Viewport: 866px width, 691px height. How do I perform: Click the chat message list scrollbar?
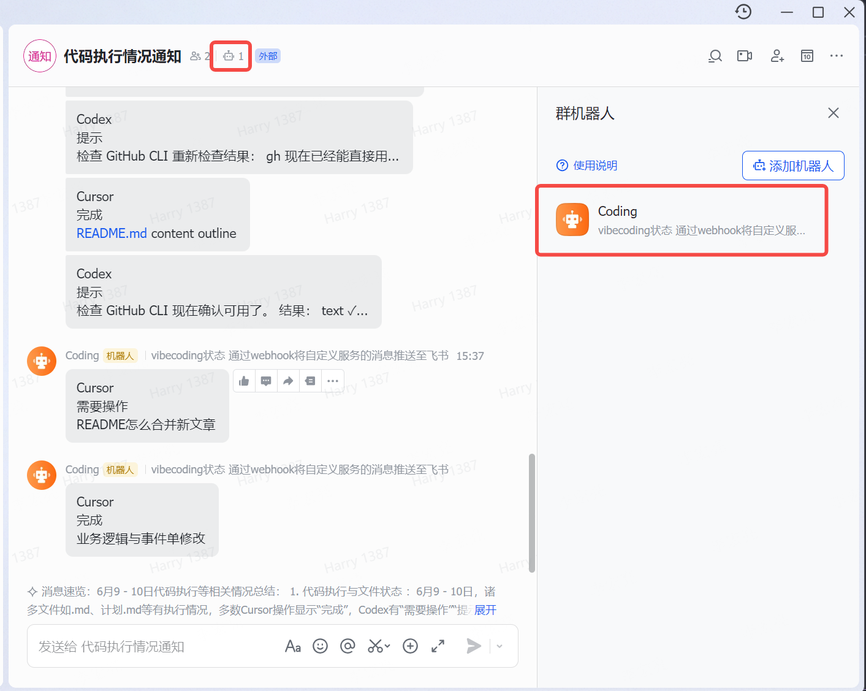(532, 513)
